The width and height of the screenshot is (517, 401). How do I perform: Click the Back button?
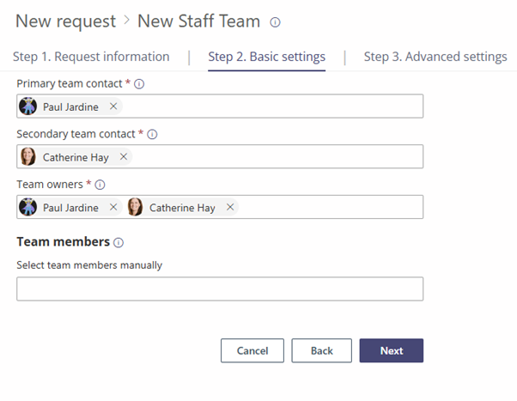[x=321, y=350]
